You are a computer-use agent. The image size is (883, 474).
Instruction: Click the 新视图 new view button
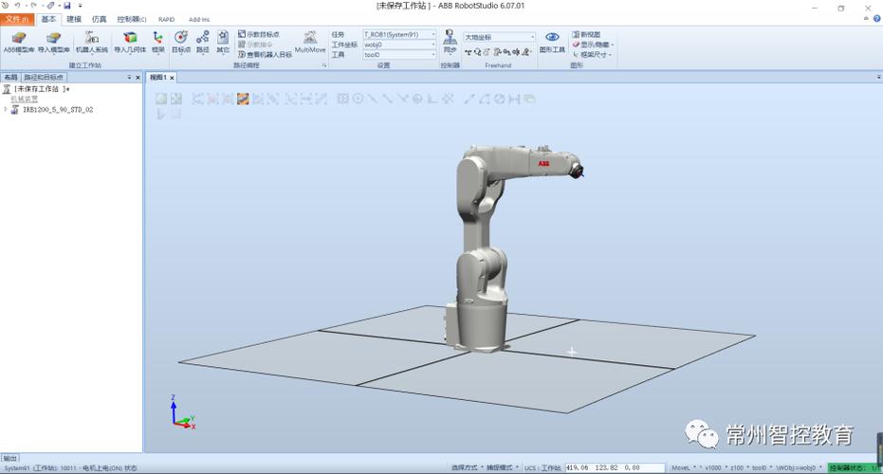point(586,34)
